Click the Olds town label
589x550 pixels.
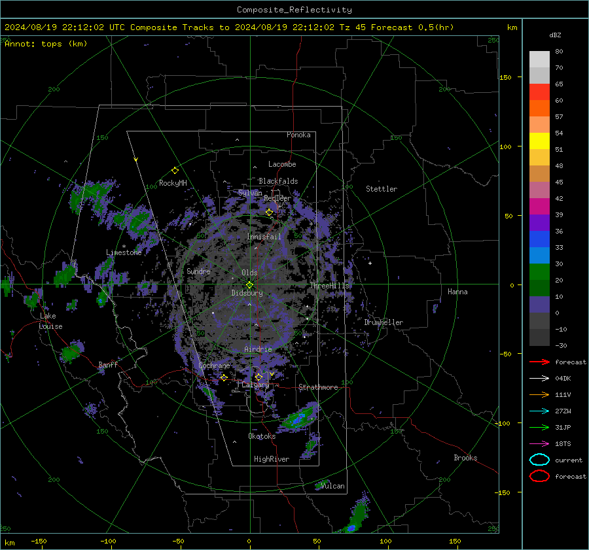pos(249,273)
